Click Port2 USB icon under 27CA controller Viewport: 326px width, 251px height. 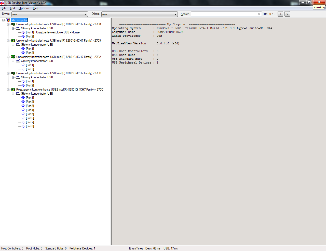click(x=23, y=69)
